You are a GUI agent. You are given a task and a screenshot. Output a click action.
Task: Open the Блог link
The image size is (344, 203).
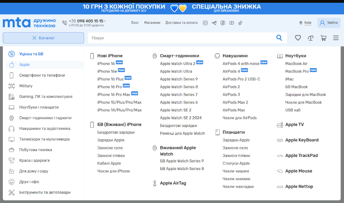135,23
